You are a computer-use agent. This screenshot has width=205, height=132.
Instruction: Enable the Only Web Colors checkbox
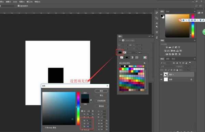44,128
